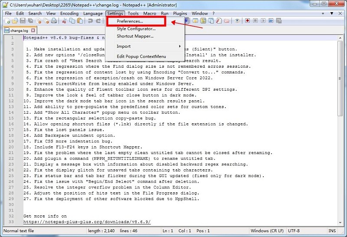This screenshot has width=347, height=237.
Task: Click Windows (CR LF) in the status bar
Action: pyautogui.click(x=267, y=231)
